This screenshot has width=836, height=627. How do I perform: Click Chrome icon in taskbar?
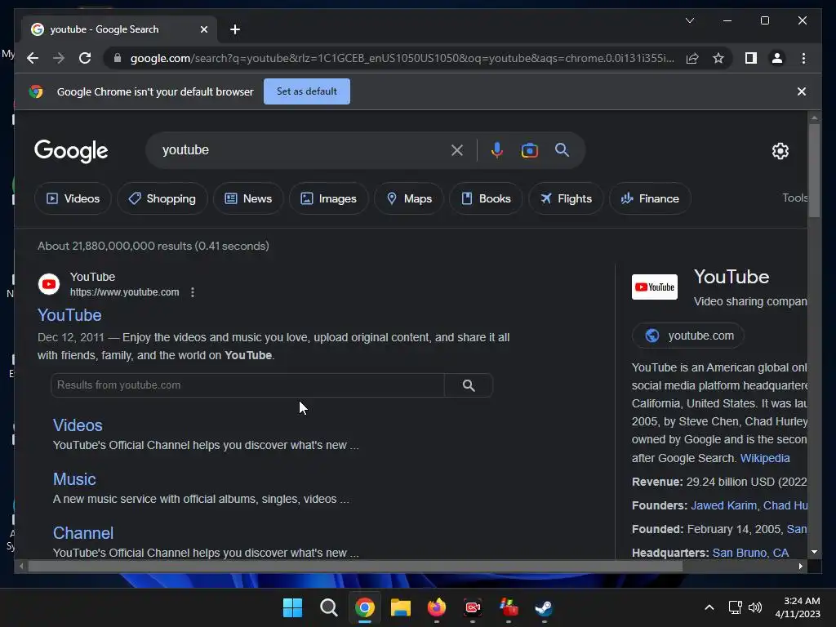click(365, 607)
